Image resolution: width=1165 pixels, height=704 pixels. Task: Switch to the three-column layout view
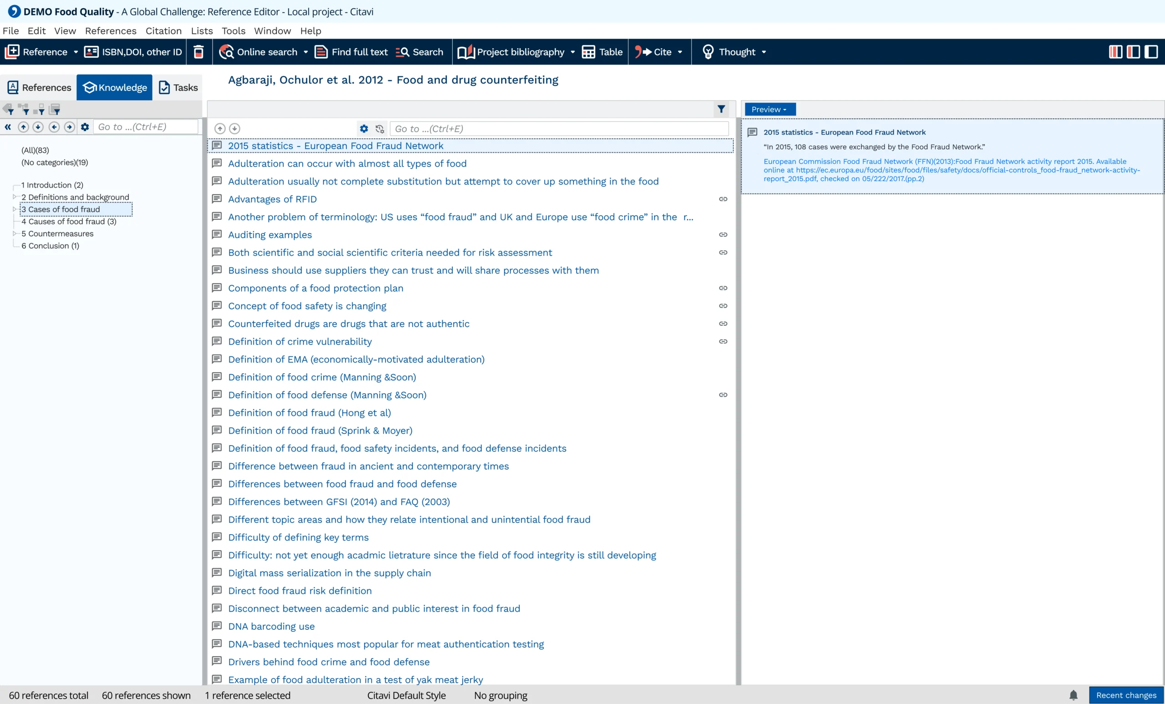[1115, 52]
